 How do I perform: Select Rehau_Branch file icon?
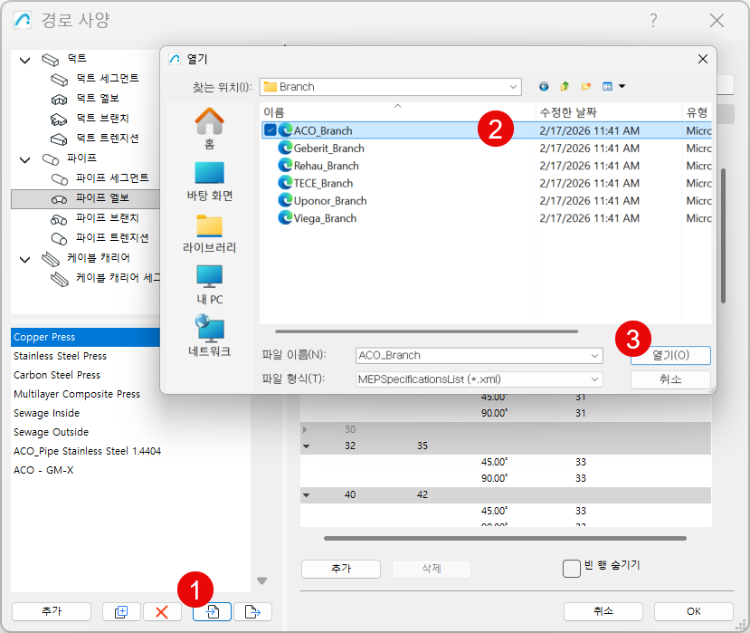285,166
